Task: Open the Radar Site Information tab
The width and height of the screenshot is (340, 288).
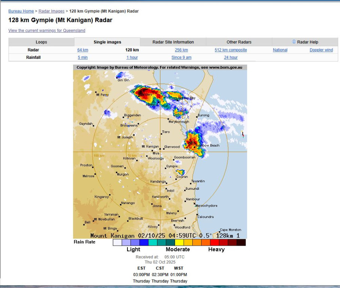Action: [x=173, y=42]
